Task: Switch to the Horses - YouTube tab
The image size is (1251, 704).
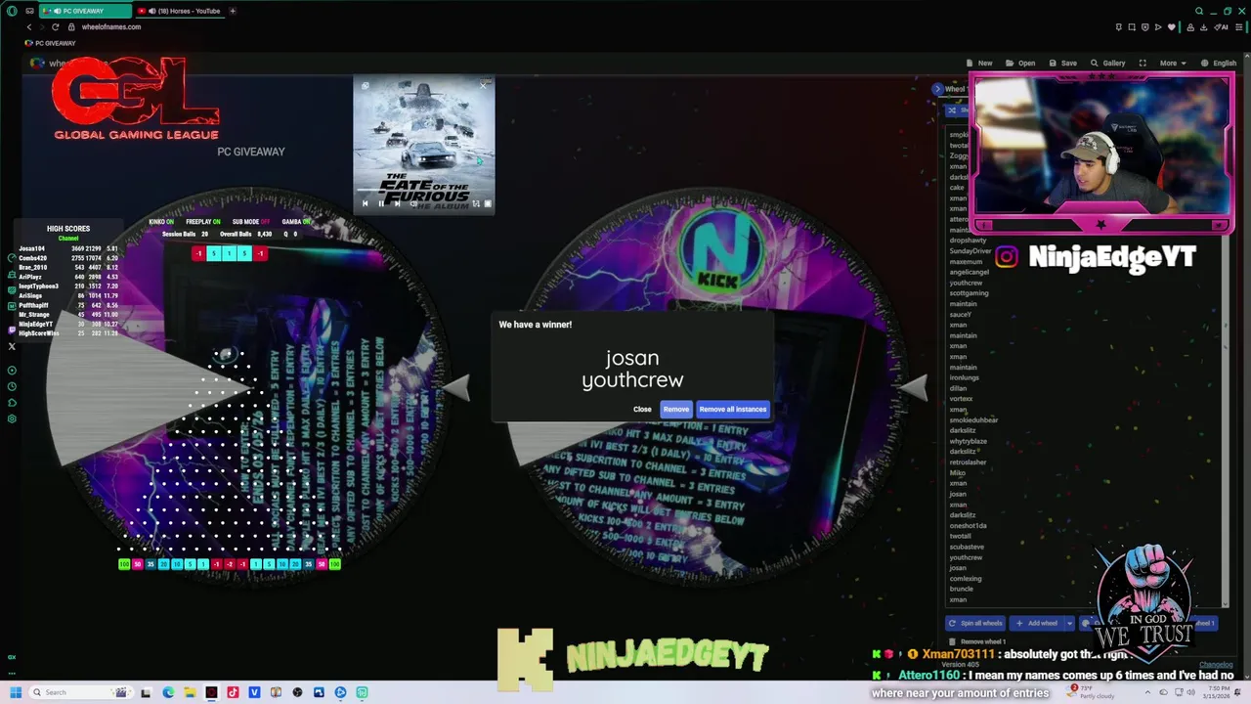Action: click(x=179, y=11)
